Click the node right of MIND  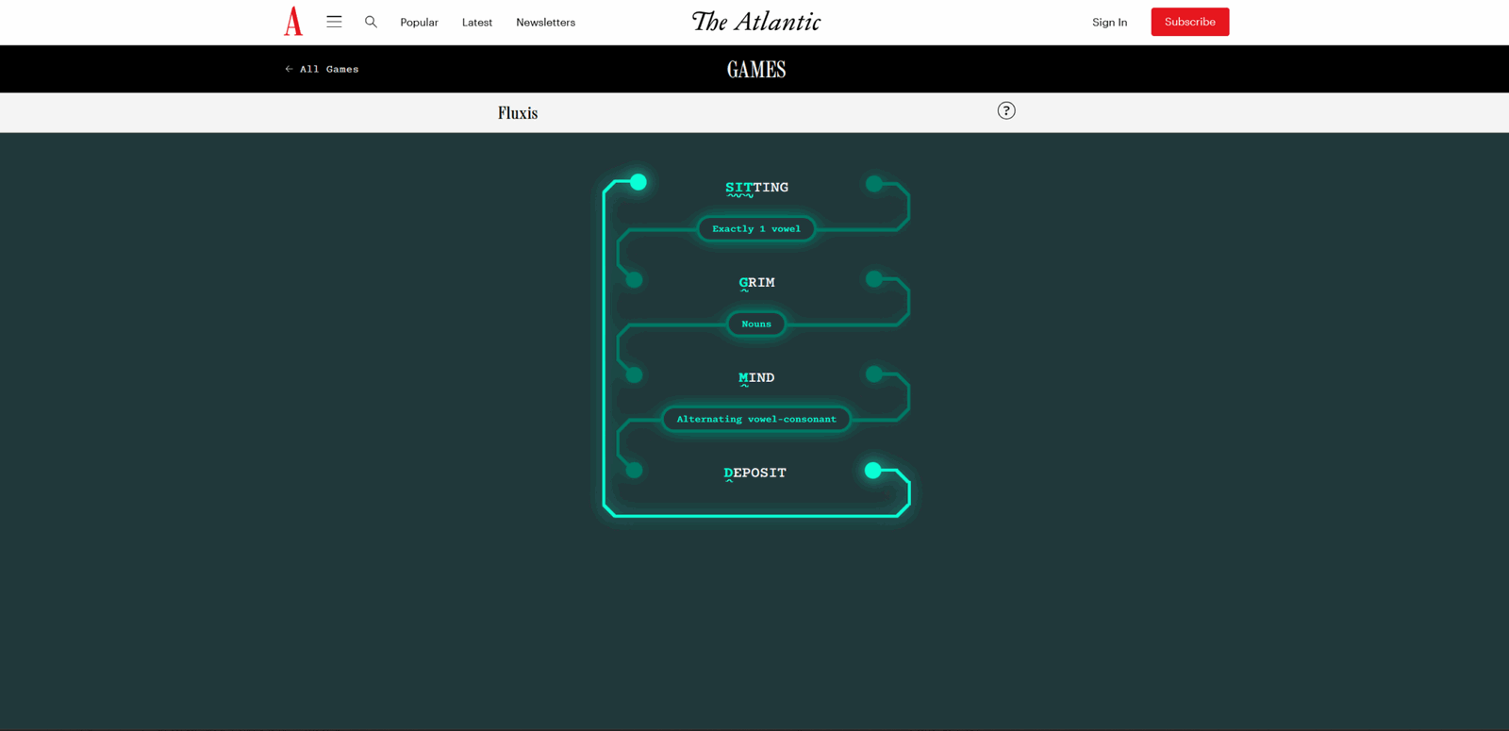pyautogui.click(x=874, y=374)
